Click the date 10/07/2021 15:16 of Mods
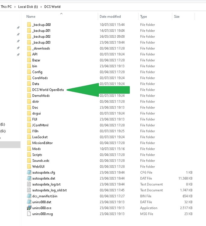 (112, 149)
